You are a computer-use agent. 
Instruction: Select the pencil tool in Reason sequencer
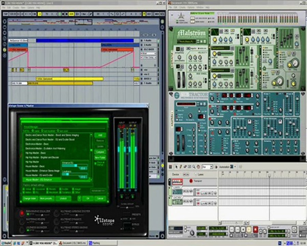pyautogui.click(x=180, y=167)
